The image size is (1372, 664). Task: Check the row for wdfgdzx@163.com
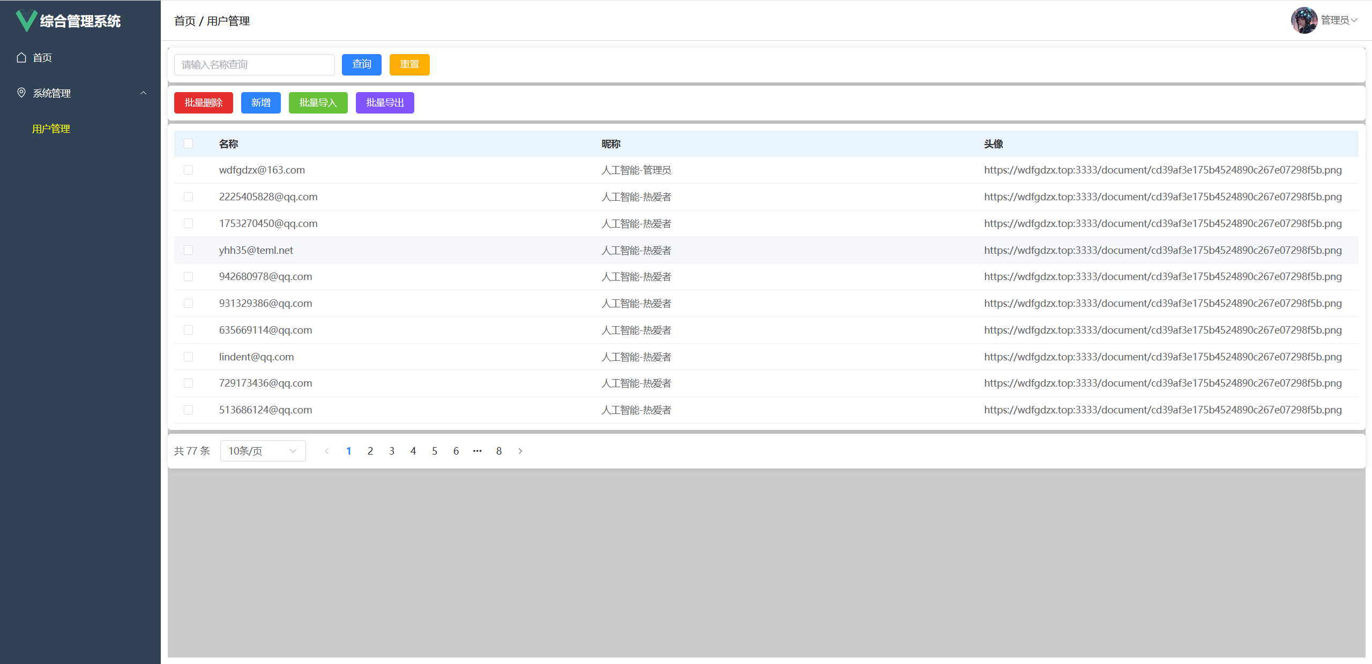tap(188, 170)
